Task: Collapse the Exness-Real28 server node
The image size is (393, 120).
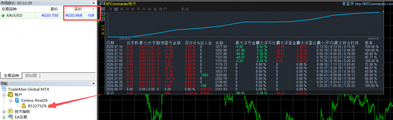Action: pyautogui.click(x=11, y=100)
